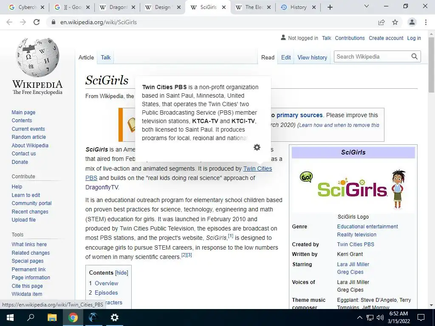Screen dimensions: 435x326
Task: Click the Wikipedia globe logo
Action: [x=37, y=57]
